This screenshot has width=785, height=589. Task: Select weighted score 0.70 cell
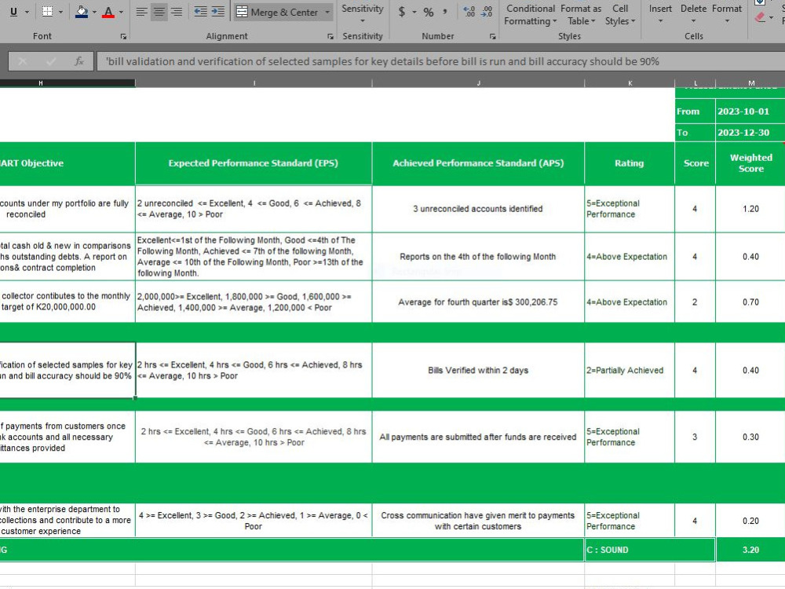tap(750, 302)
